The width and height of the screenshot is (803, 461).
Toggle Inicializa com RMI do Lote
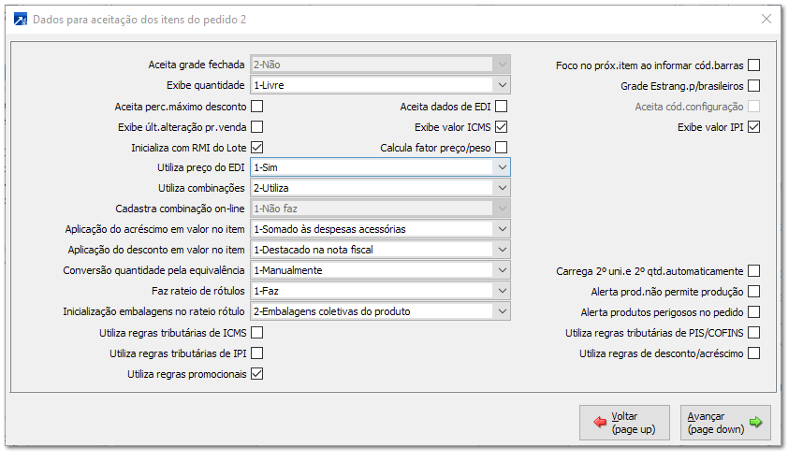click(x=256, y=148)
